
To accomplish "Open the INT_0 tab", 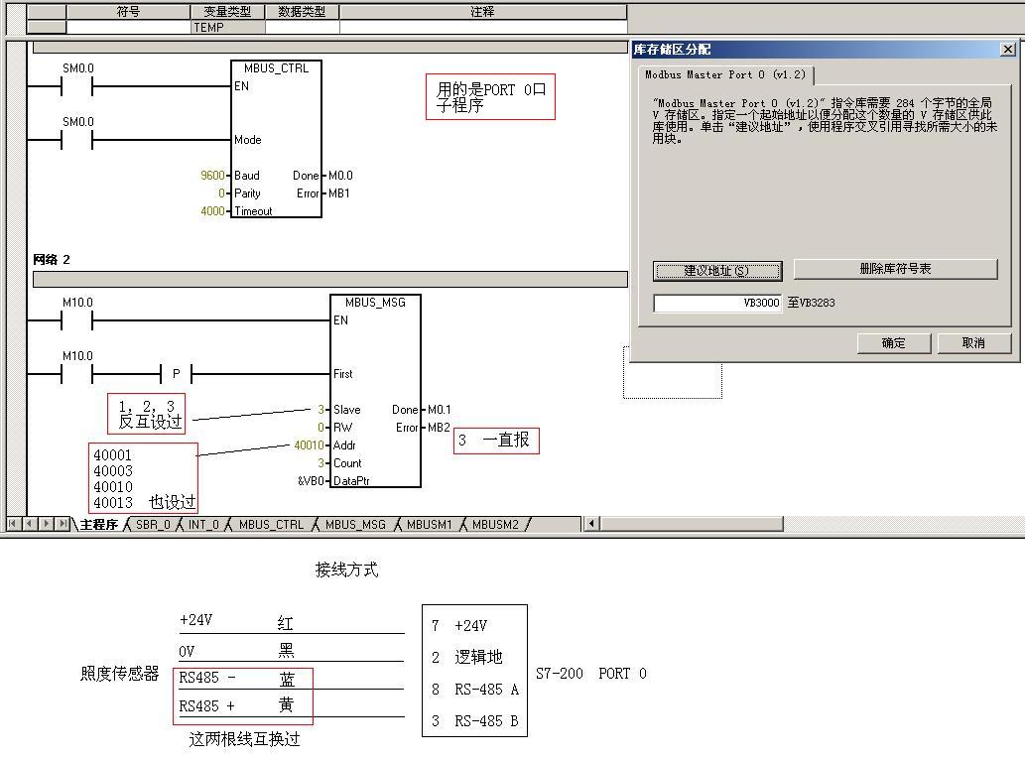I will [x=203, y=524].
